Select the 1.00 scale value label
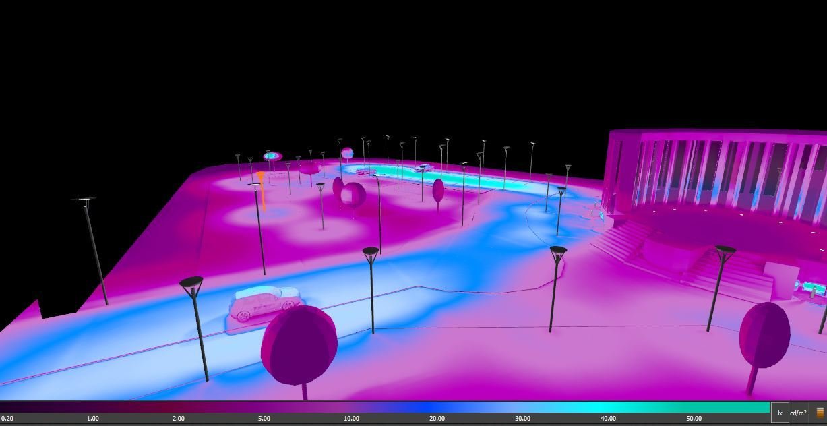The width and height of the screenshot is (827, 426). point(93,419)
